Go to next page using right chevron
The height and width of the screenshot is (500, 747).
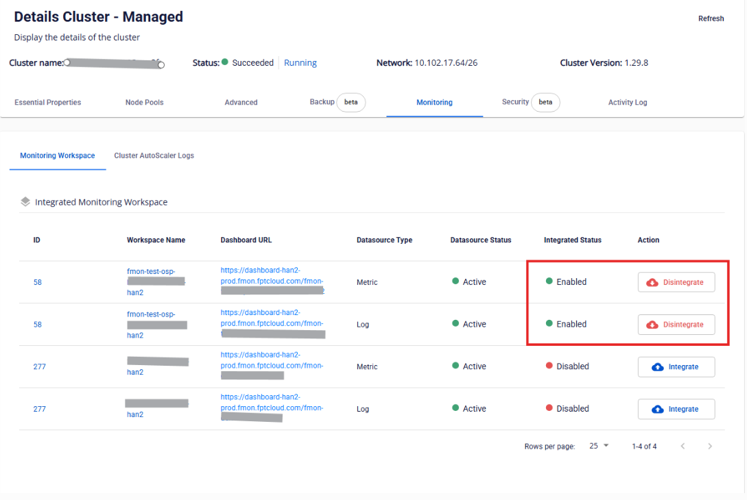click(x=710, y=447)
